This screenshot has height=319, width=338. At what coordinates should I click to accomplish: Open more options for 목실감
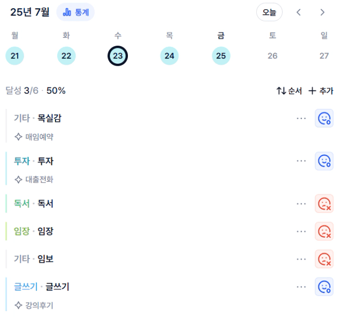point(301,118)
